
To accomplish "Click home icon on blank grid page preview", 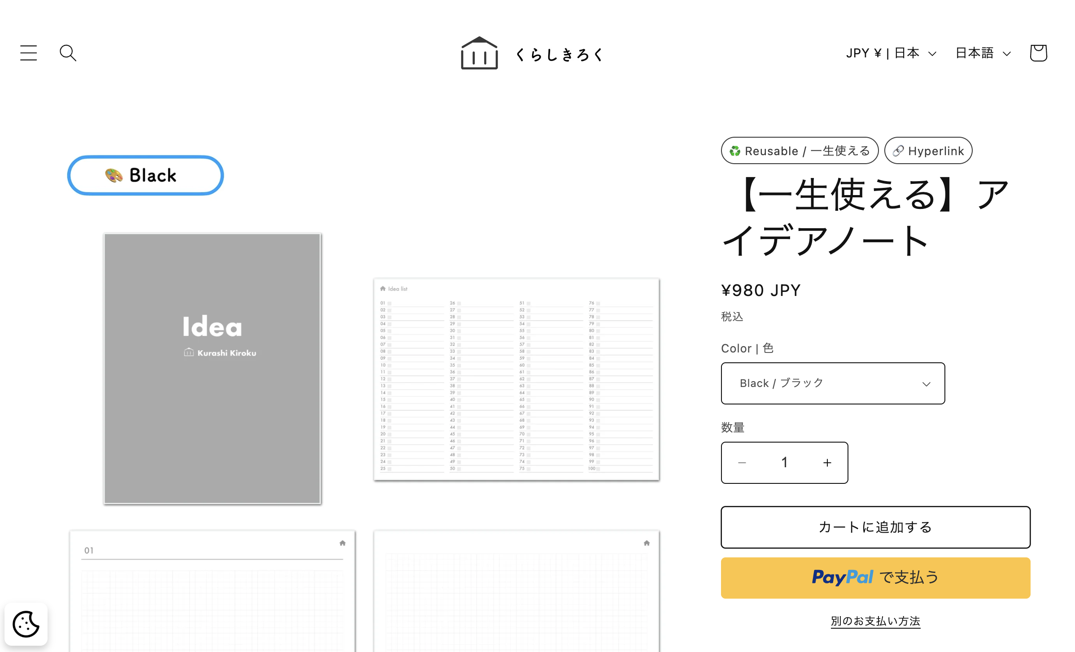I will point(647,543).
